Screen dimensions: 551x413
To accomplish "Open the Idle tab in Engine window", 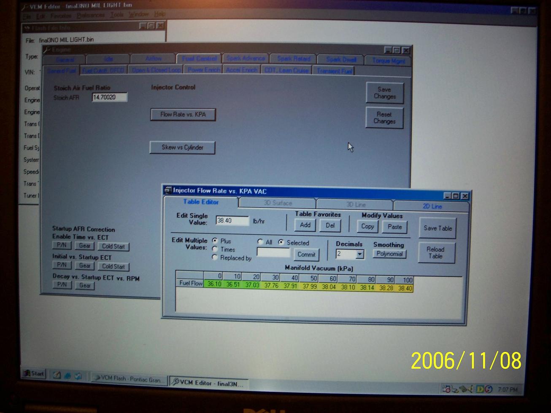I will click(x=108, y=59).
